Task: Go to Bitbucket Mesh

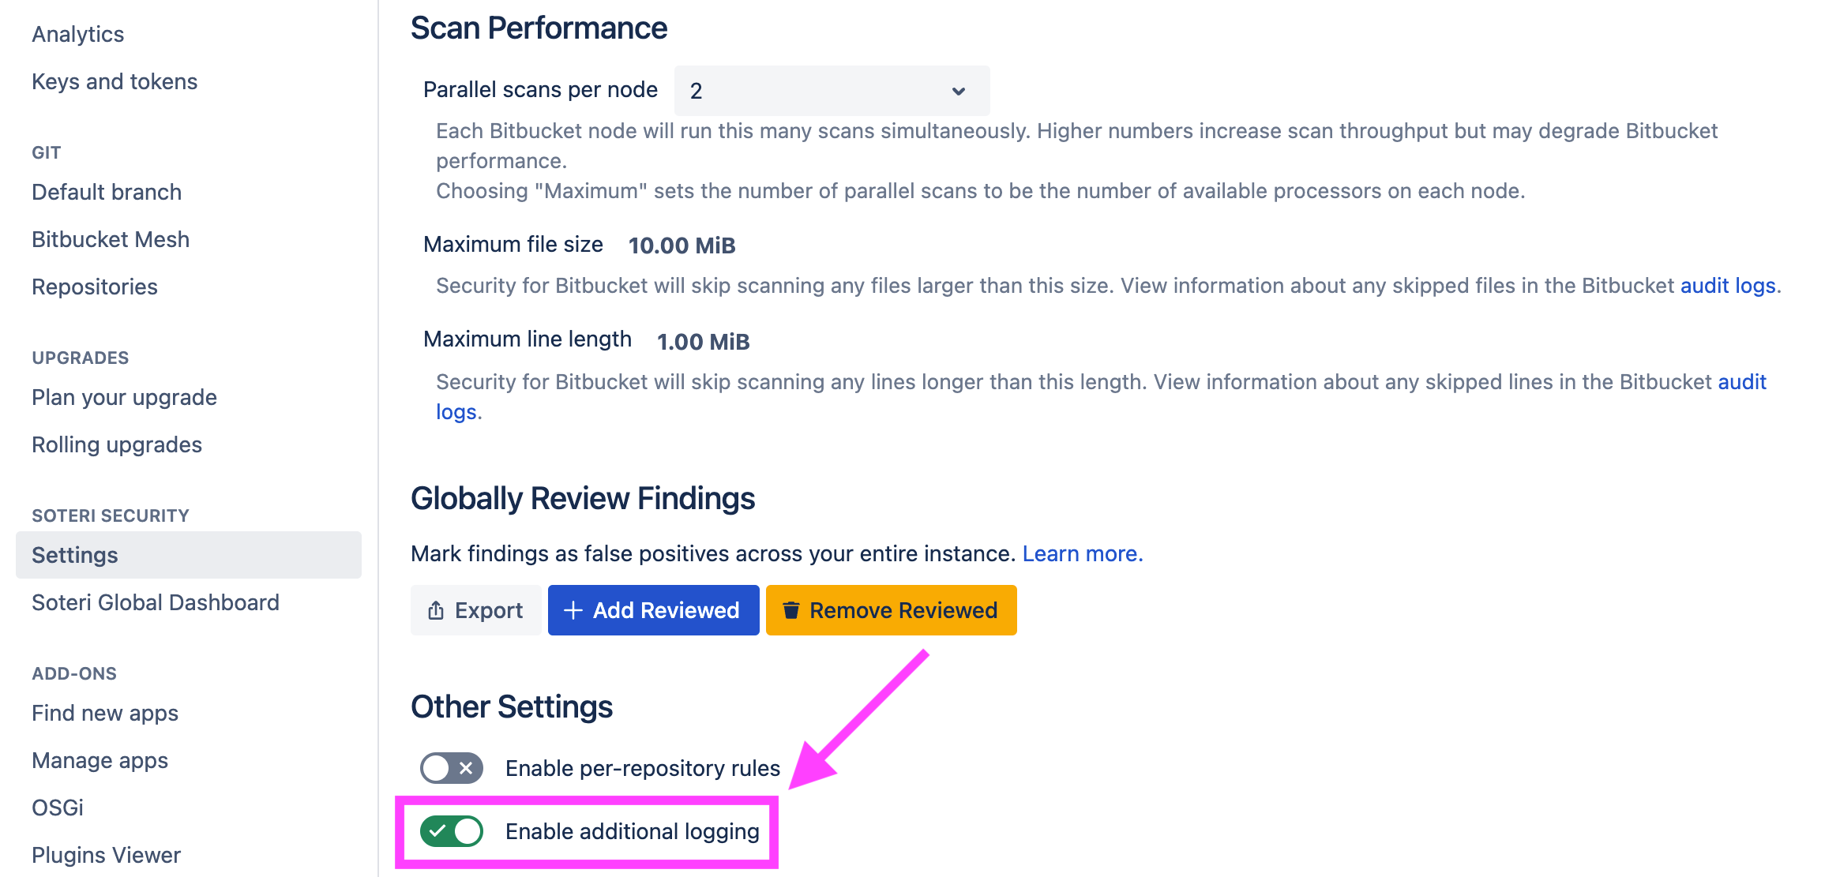Action: [x=110, y=238]
